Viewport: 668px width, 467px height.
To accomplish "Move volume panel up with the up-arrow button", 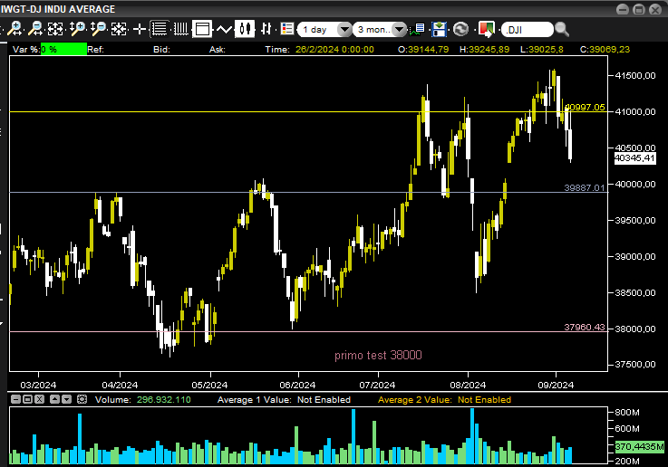I will 53,399.
